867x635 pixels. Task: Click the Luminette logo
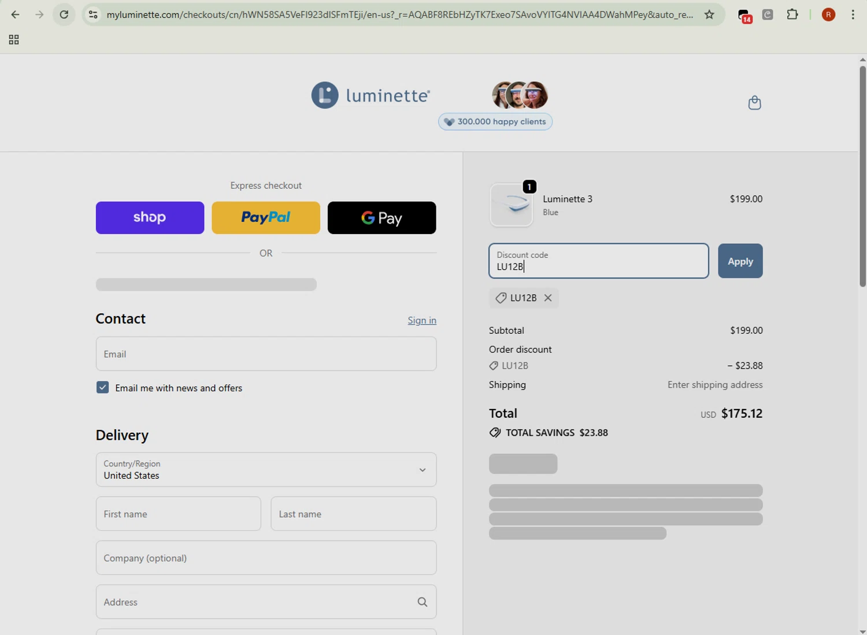(x=370, y=95)
